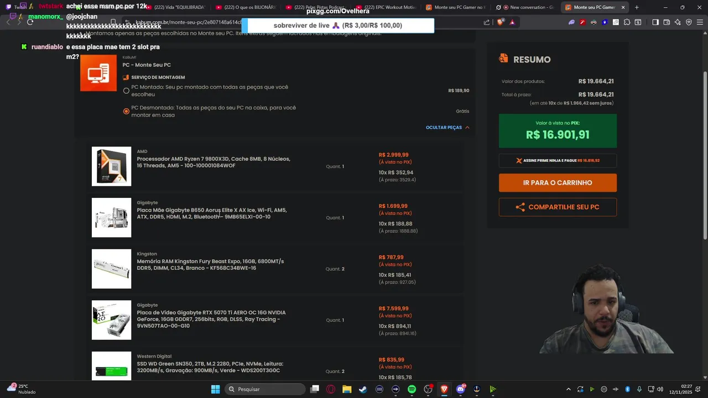The width and height of the screenshot is (708, 398).
Task: Collapse parts list via Ocultar Peças
Action: pos(447,128)
